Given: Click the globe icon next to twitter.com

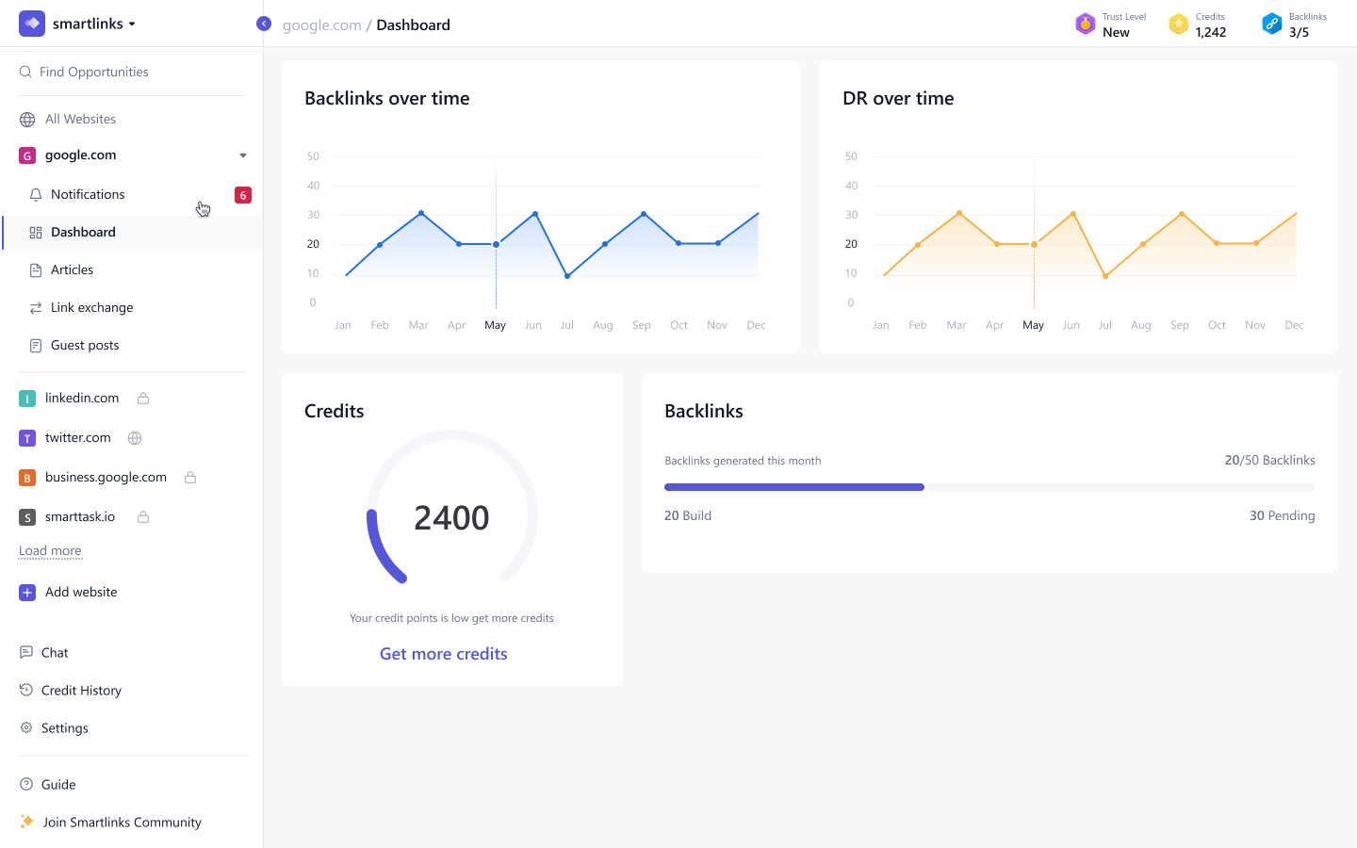Looking at the screenshot, I should pos(135,437).
